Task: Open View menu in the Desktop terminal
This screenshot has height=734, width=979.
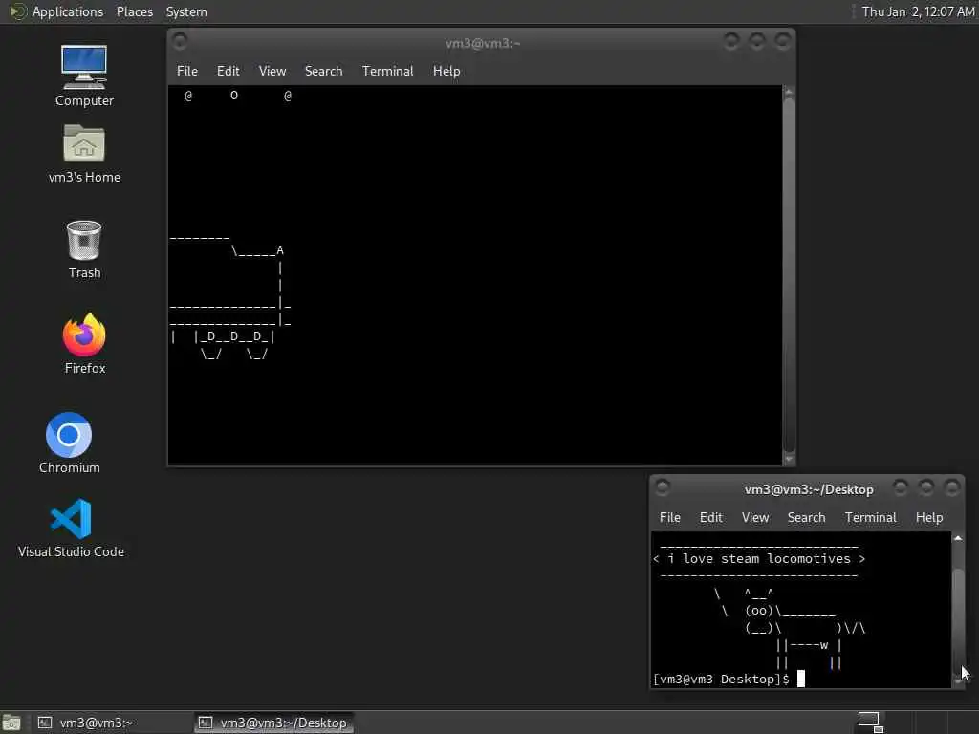Action: [x=755, y=517]
